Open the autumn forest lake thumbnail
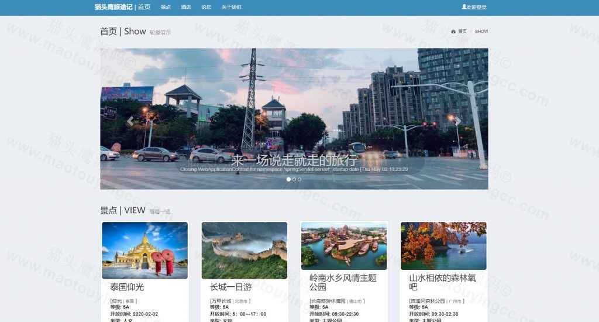Screen dimensions: 599x322 pos(443,246)
